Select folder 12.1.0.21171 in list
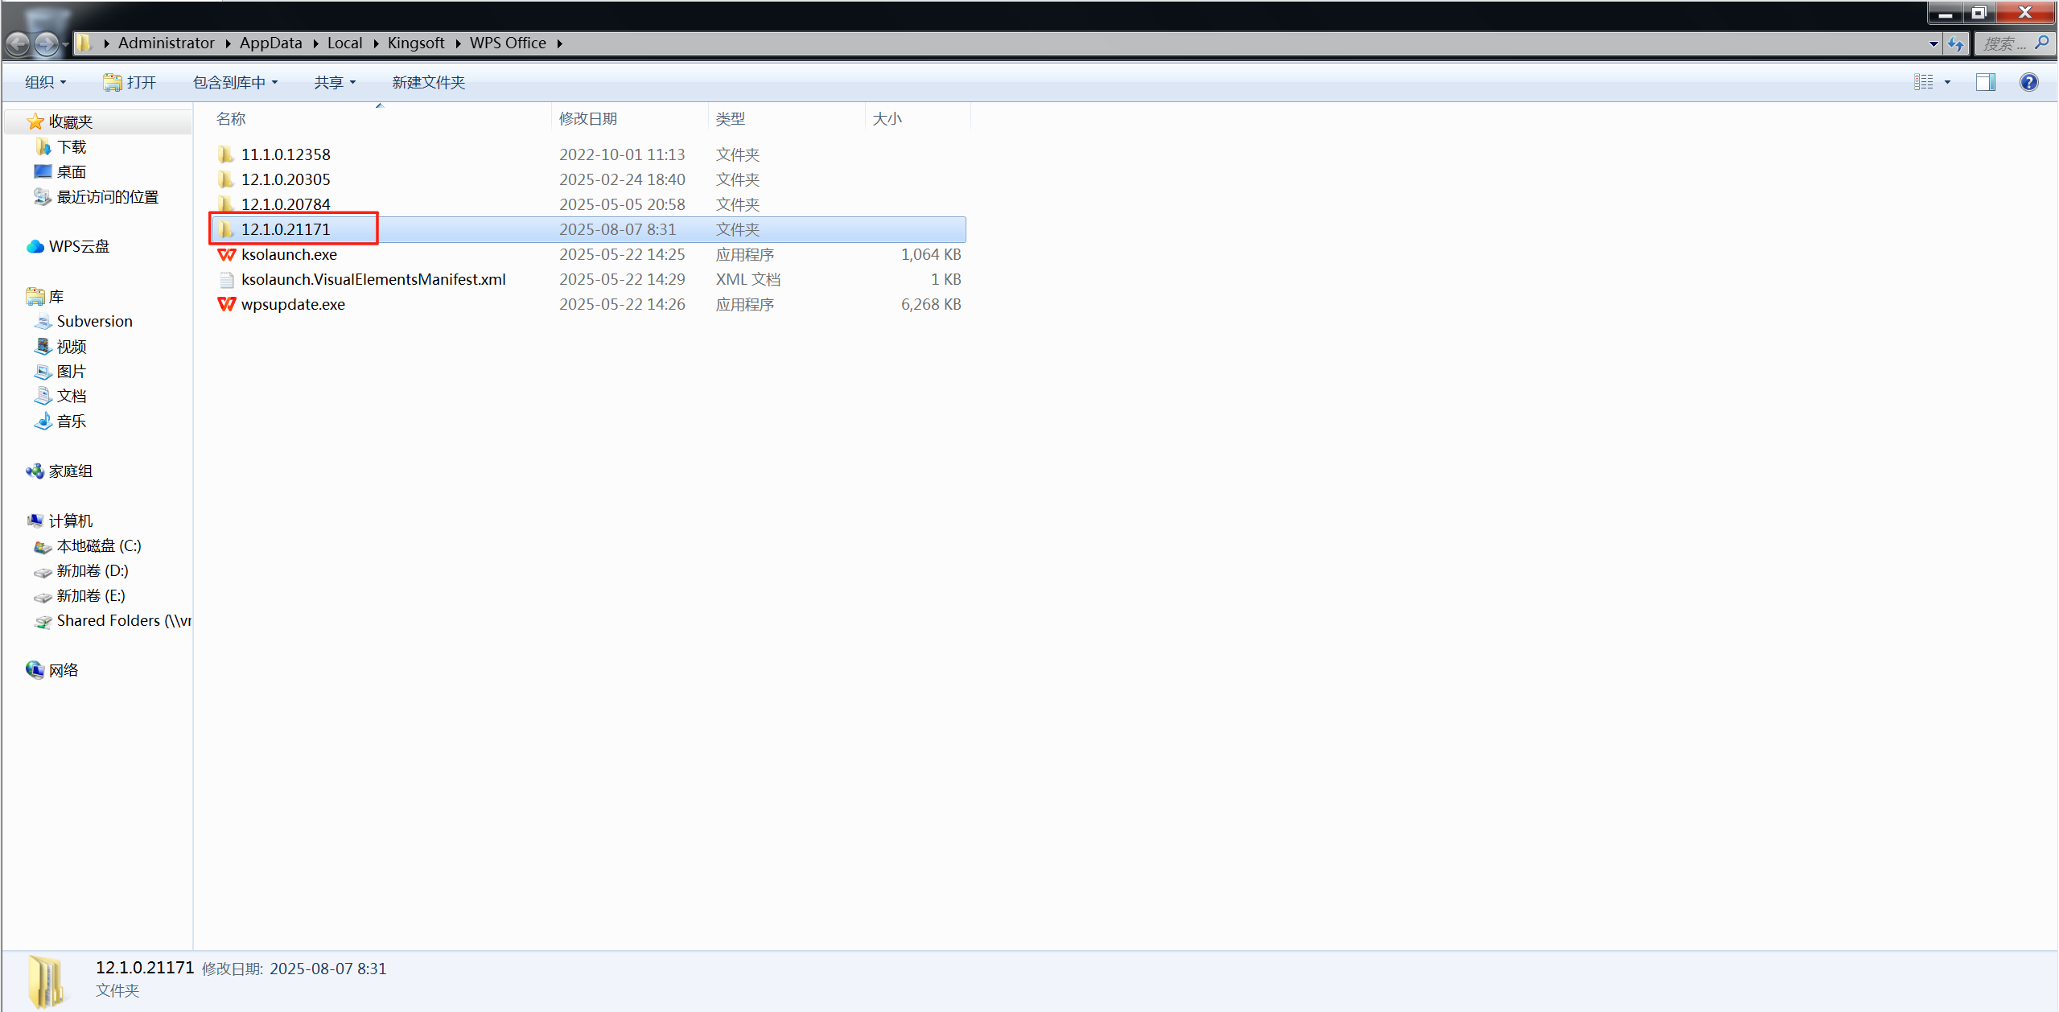 [285, 229]
